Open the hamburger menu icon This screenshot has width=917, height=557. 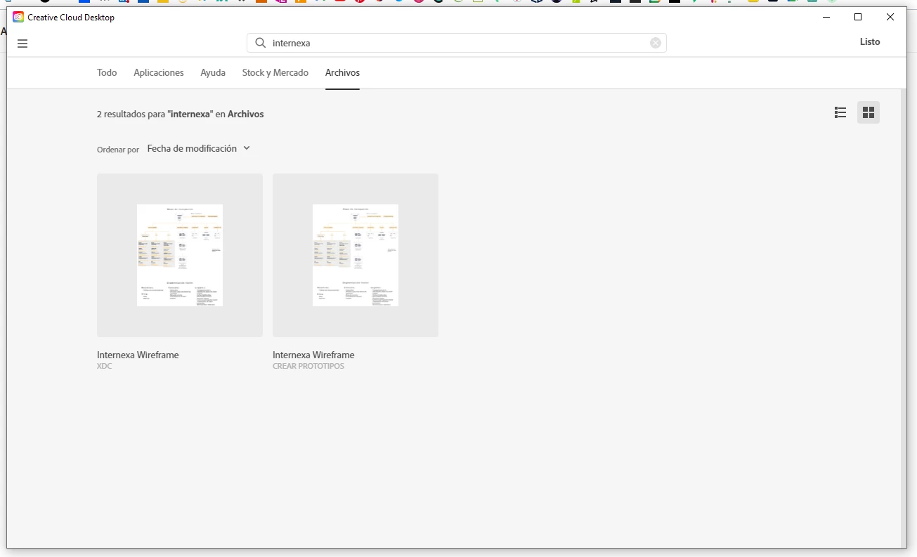[x=22, y=44]
